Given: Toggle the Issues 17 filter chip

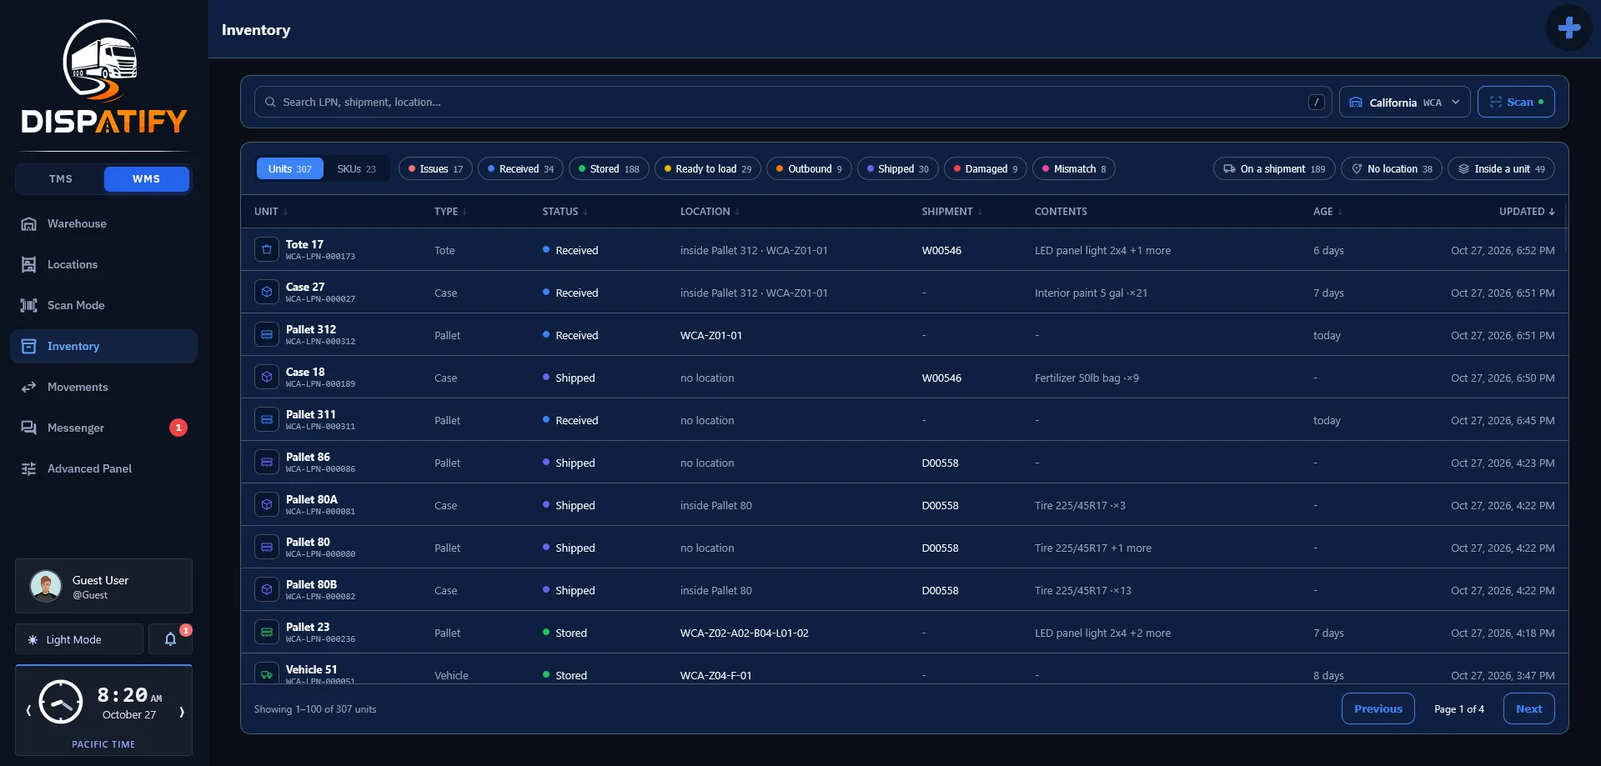Looking at the screenshot, I should click(435, 168).
